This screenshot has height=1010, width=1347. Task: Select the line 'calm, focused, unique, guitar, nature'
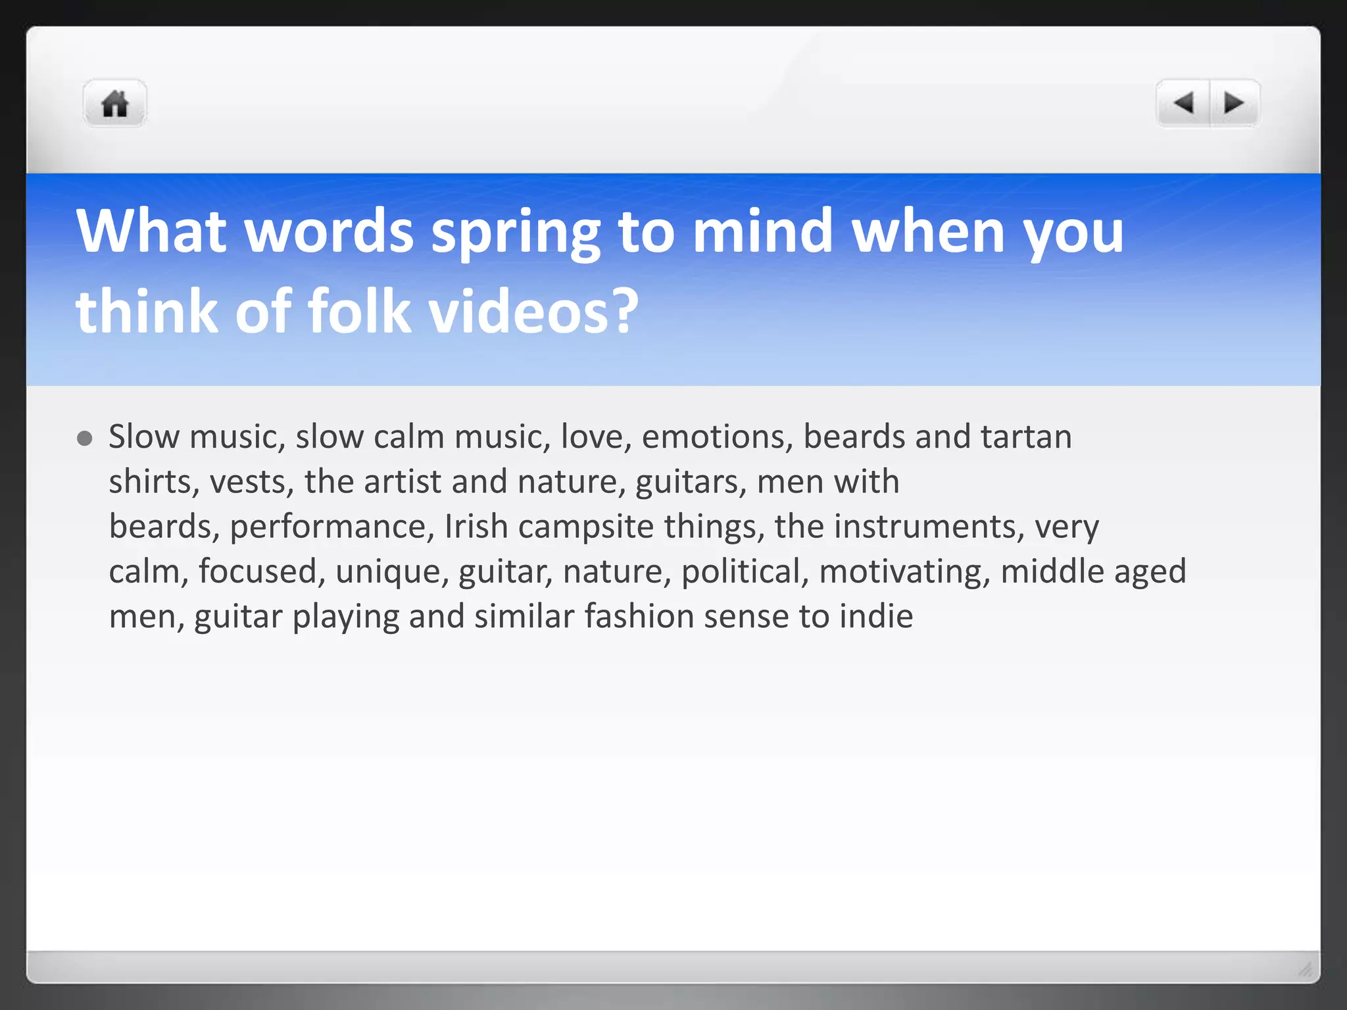click(647, 571)
